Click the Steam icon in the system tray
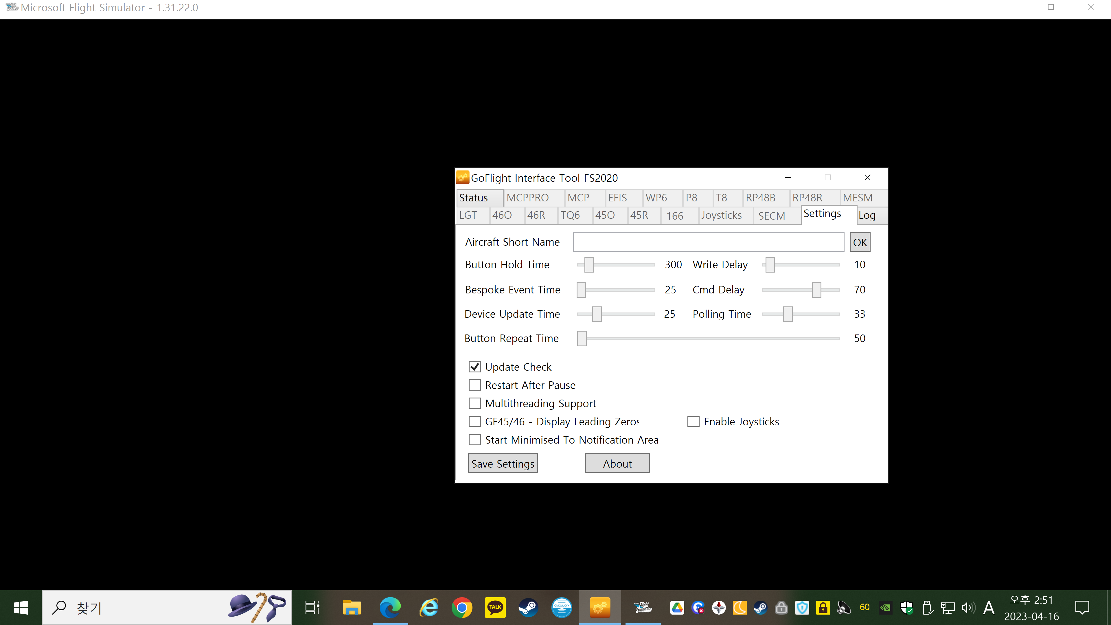Image resolution: width=1111 pixels, height=625 pixels. (x=760, y=608)
